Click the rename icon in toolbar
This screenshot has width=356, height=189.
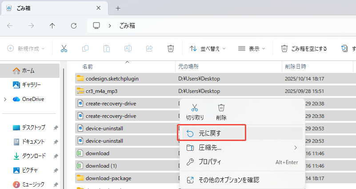(x=128, y=49)
